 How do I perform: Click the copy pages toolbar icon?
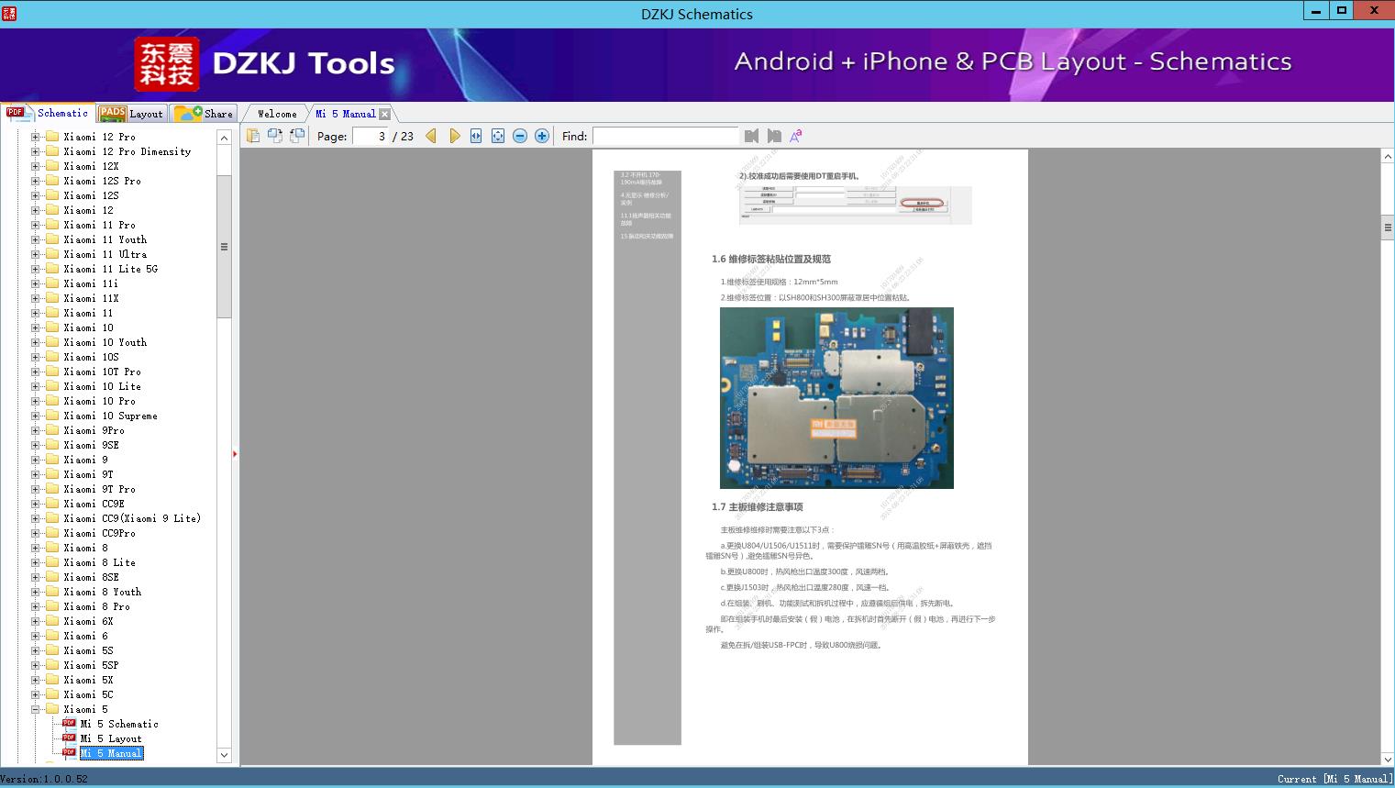pos(252,136)
